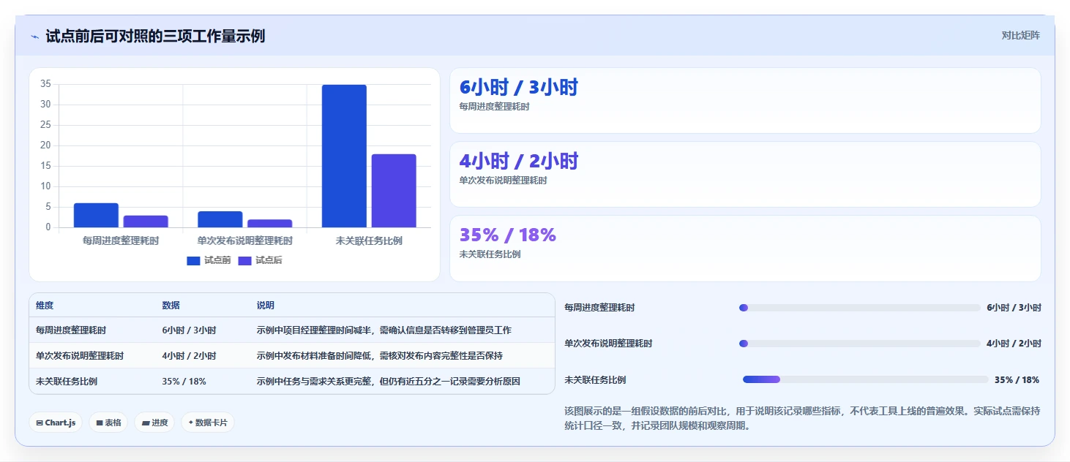Click the 6小时 / 3小时 data card

[x=745, y=101]
